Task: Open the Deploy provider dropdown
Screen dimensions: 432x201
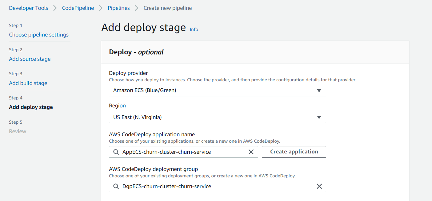Action: (x=218, y=91)
